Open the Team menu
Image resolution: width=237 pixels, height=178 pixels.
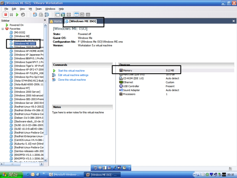click(39, 9)
